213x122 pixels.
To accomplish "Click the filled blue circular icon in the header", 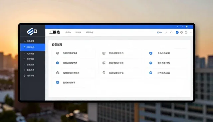I will [x=177, y=32].
